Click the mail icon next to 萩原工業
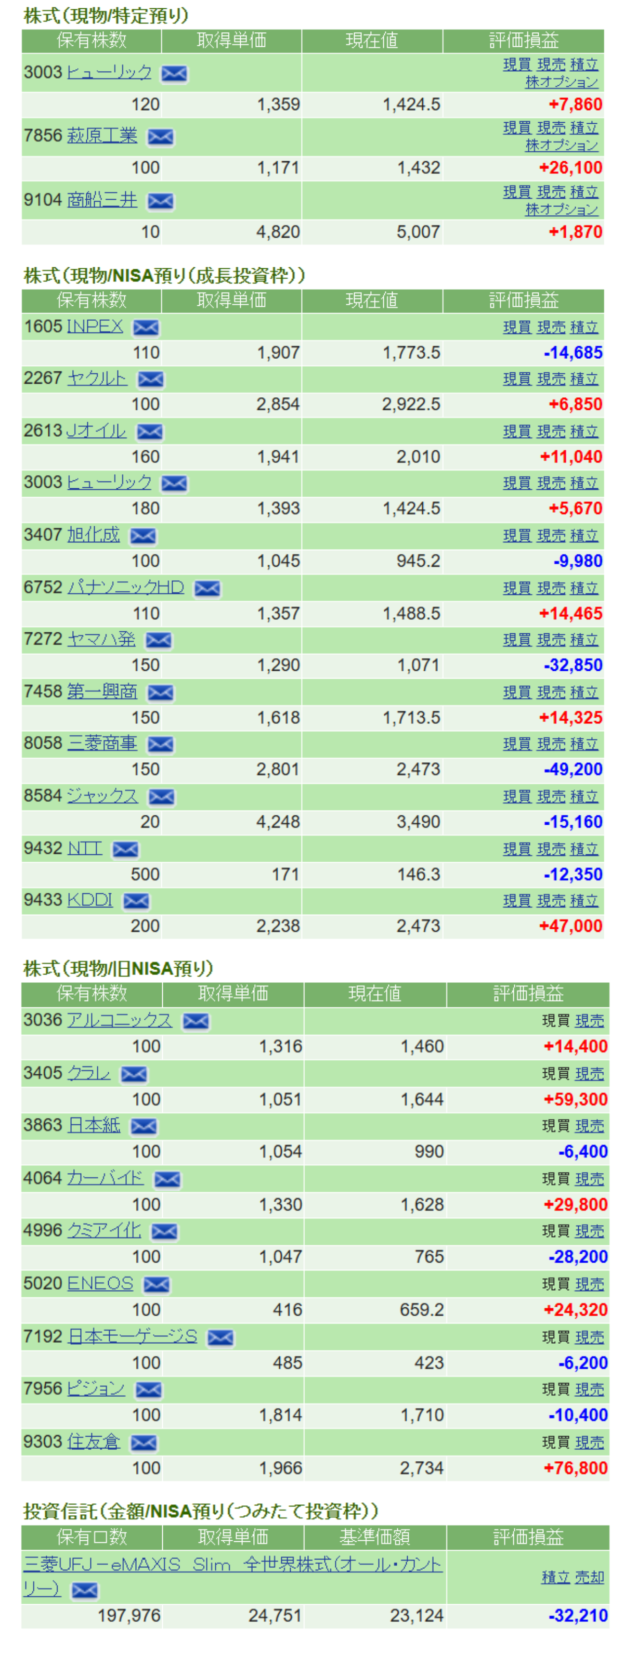The height and width of the screenshot is (1664, 624). tap(160, 137)
